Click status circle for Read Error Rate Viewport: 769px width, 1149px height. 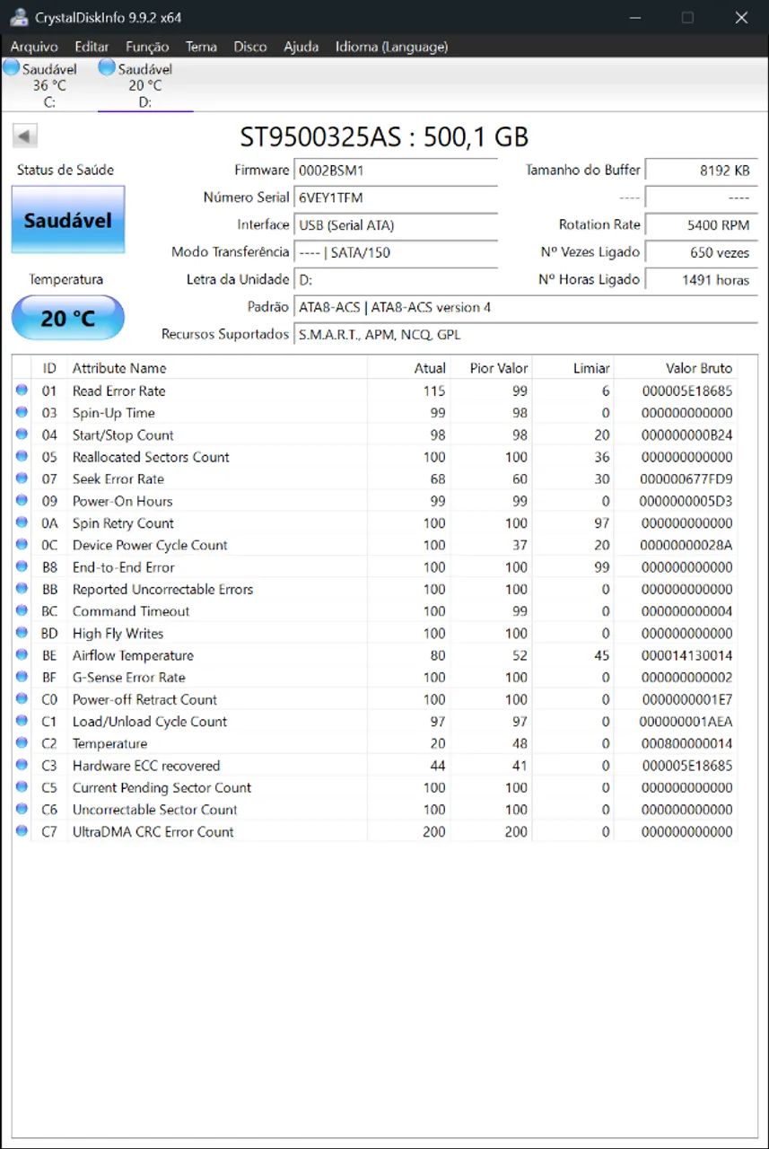pyautogui.click(x=22, y=390)
